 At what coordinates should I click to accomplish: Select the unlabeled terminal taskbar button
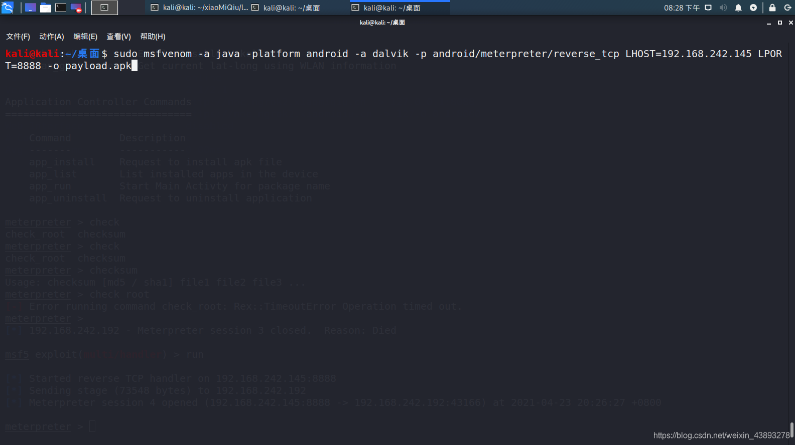[x=104, y=8]
